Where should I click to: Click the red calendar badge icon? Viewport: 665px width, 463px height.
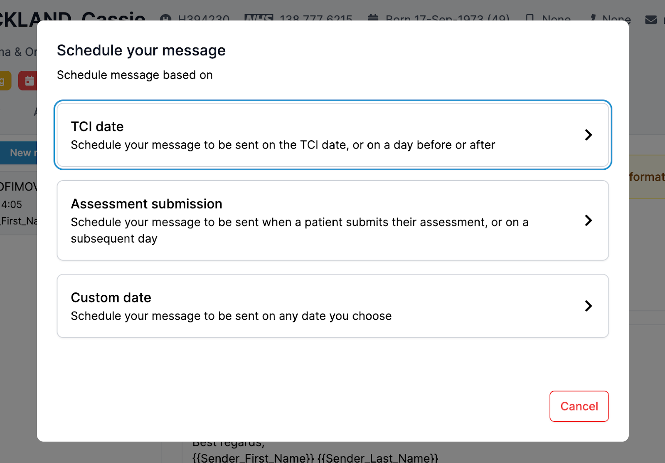point(28,80)
